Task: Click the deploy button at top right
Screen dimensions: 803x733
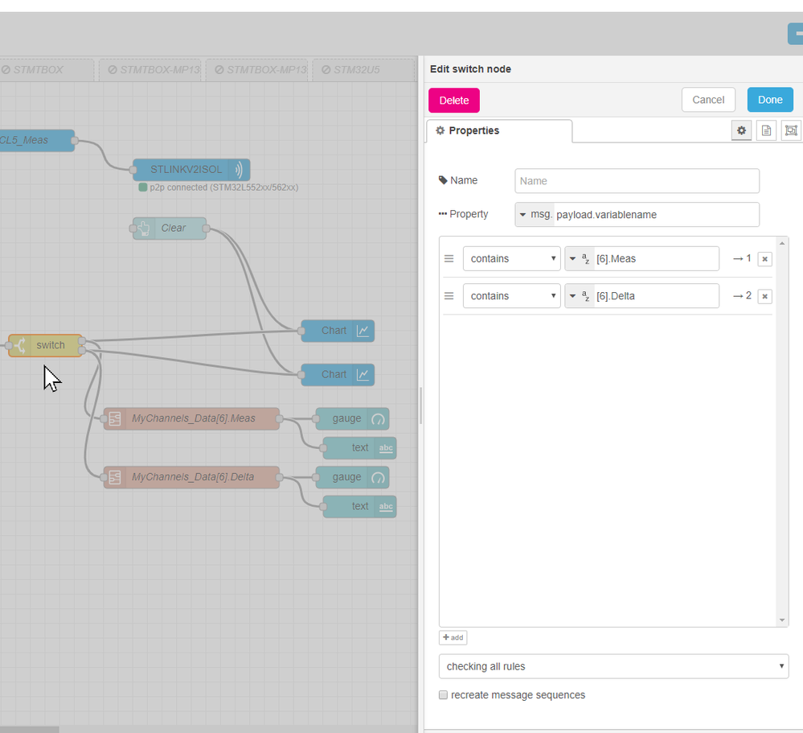Action: click(x=795, y=34)
